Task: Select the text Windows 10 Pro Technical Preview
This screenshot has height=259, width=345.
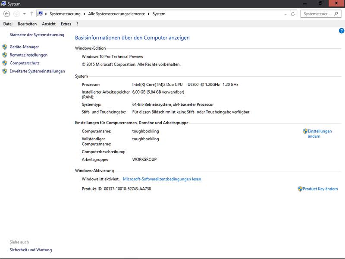Action: [113, 57]
